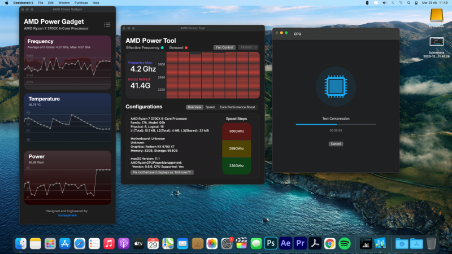Select the Core Performance Boost tab
This screenshot has width=452, height=254.
pos(237,107)
